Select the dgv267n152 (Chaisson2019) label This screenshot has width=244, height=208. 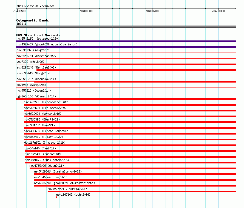tap(45, 143)
